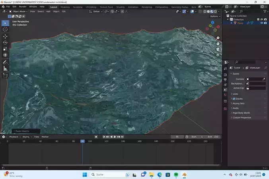The image size is (269, 179).
Task: Open the Playback dropdown
Action: 15,137
